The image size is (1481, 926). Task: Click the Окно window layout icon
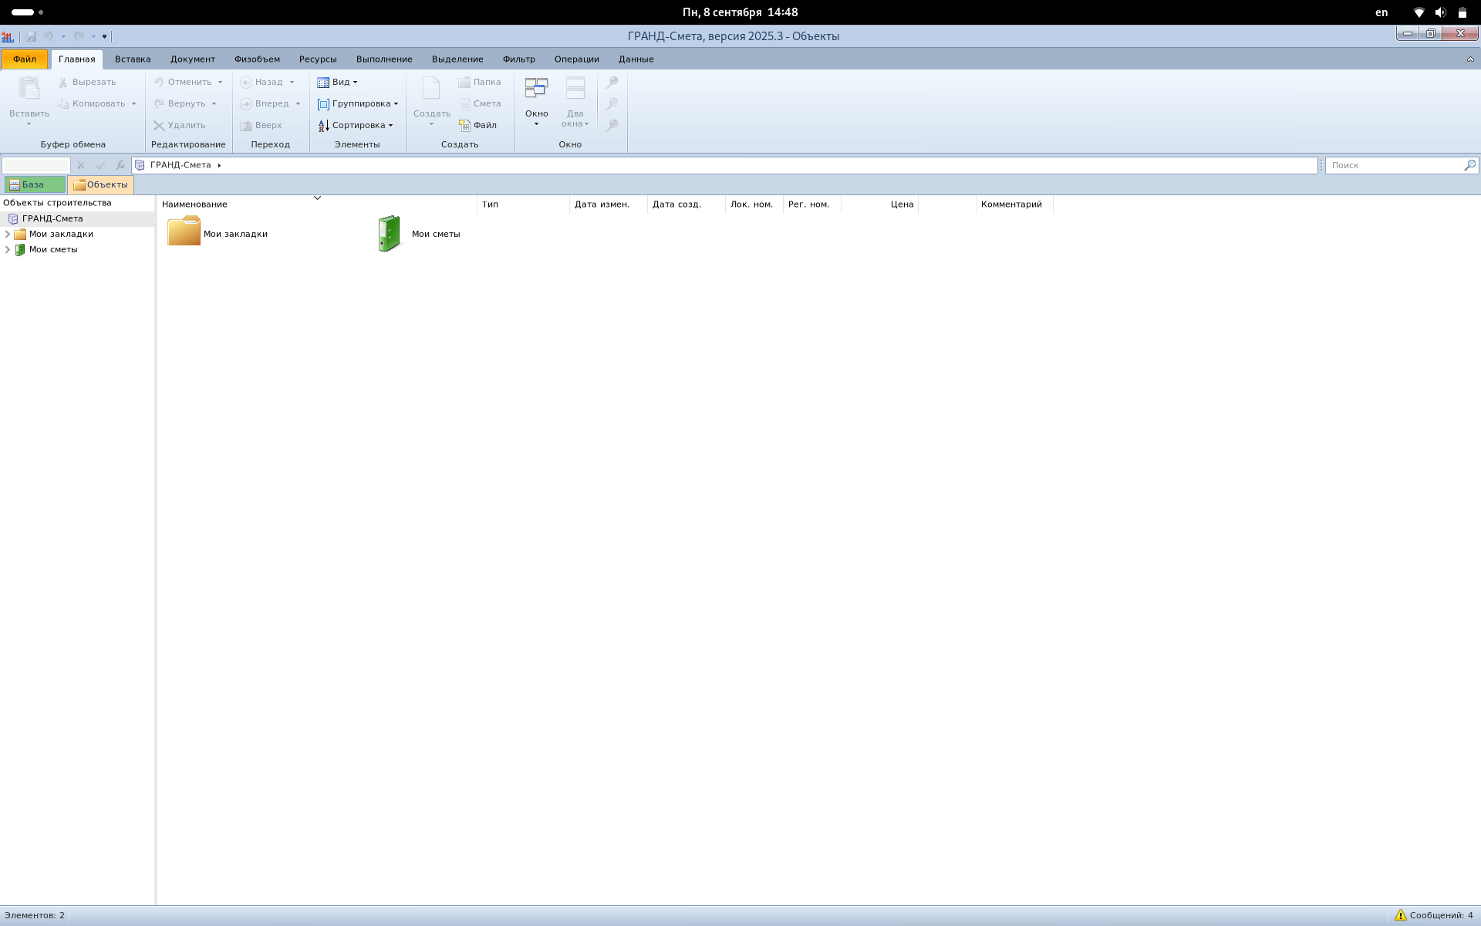pyautogui.click(x=536, y=88)
